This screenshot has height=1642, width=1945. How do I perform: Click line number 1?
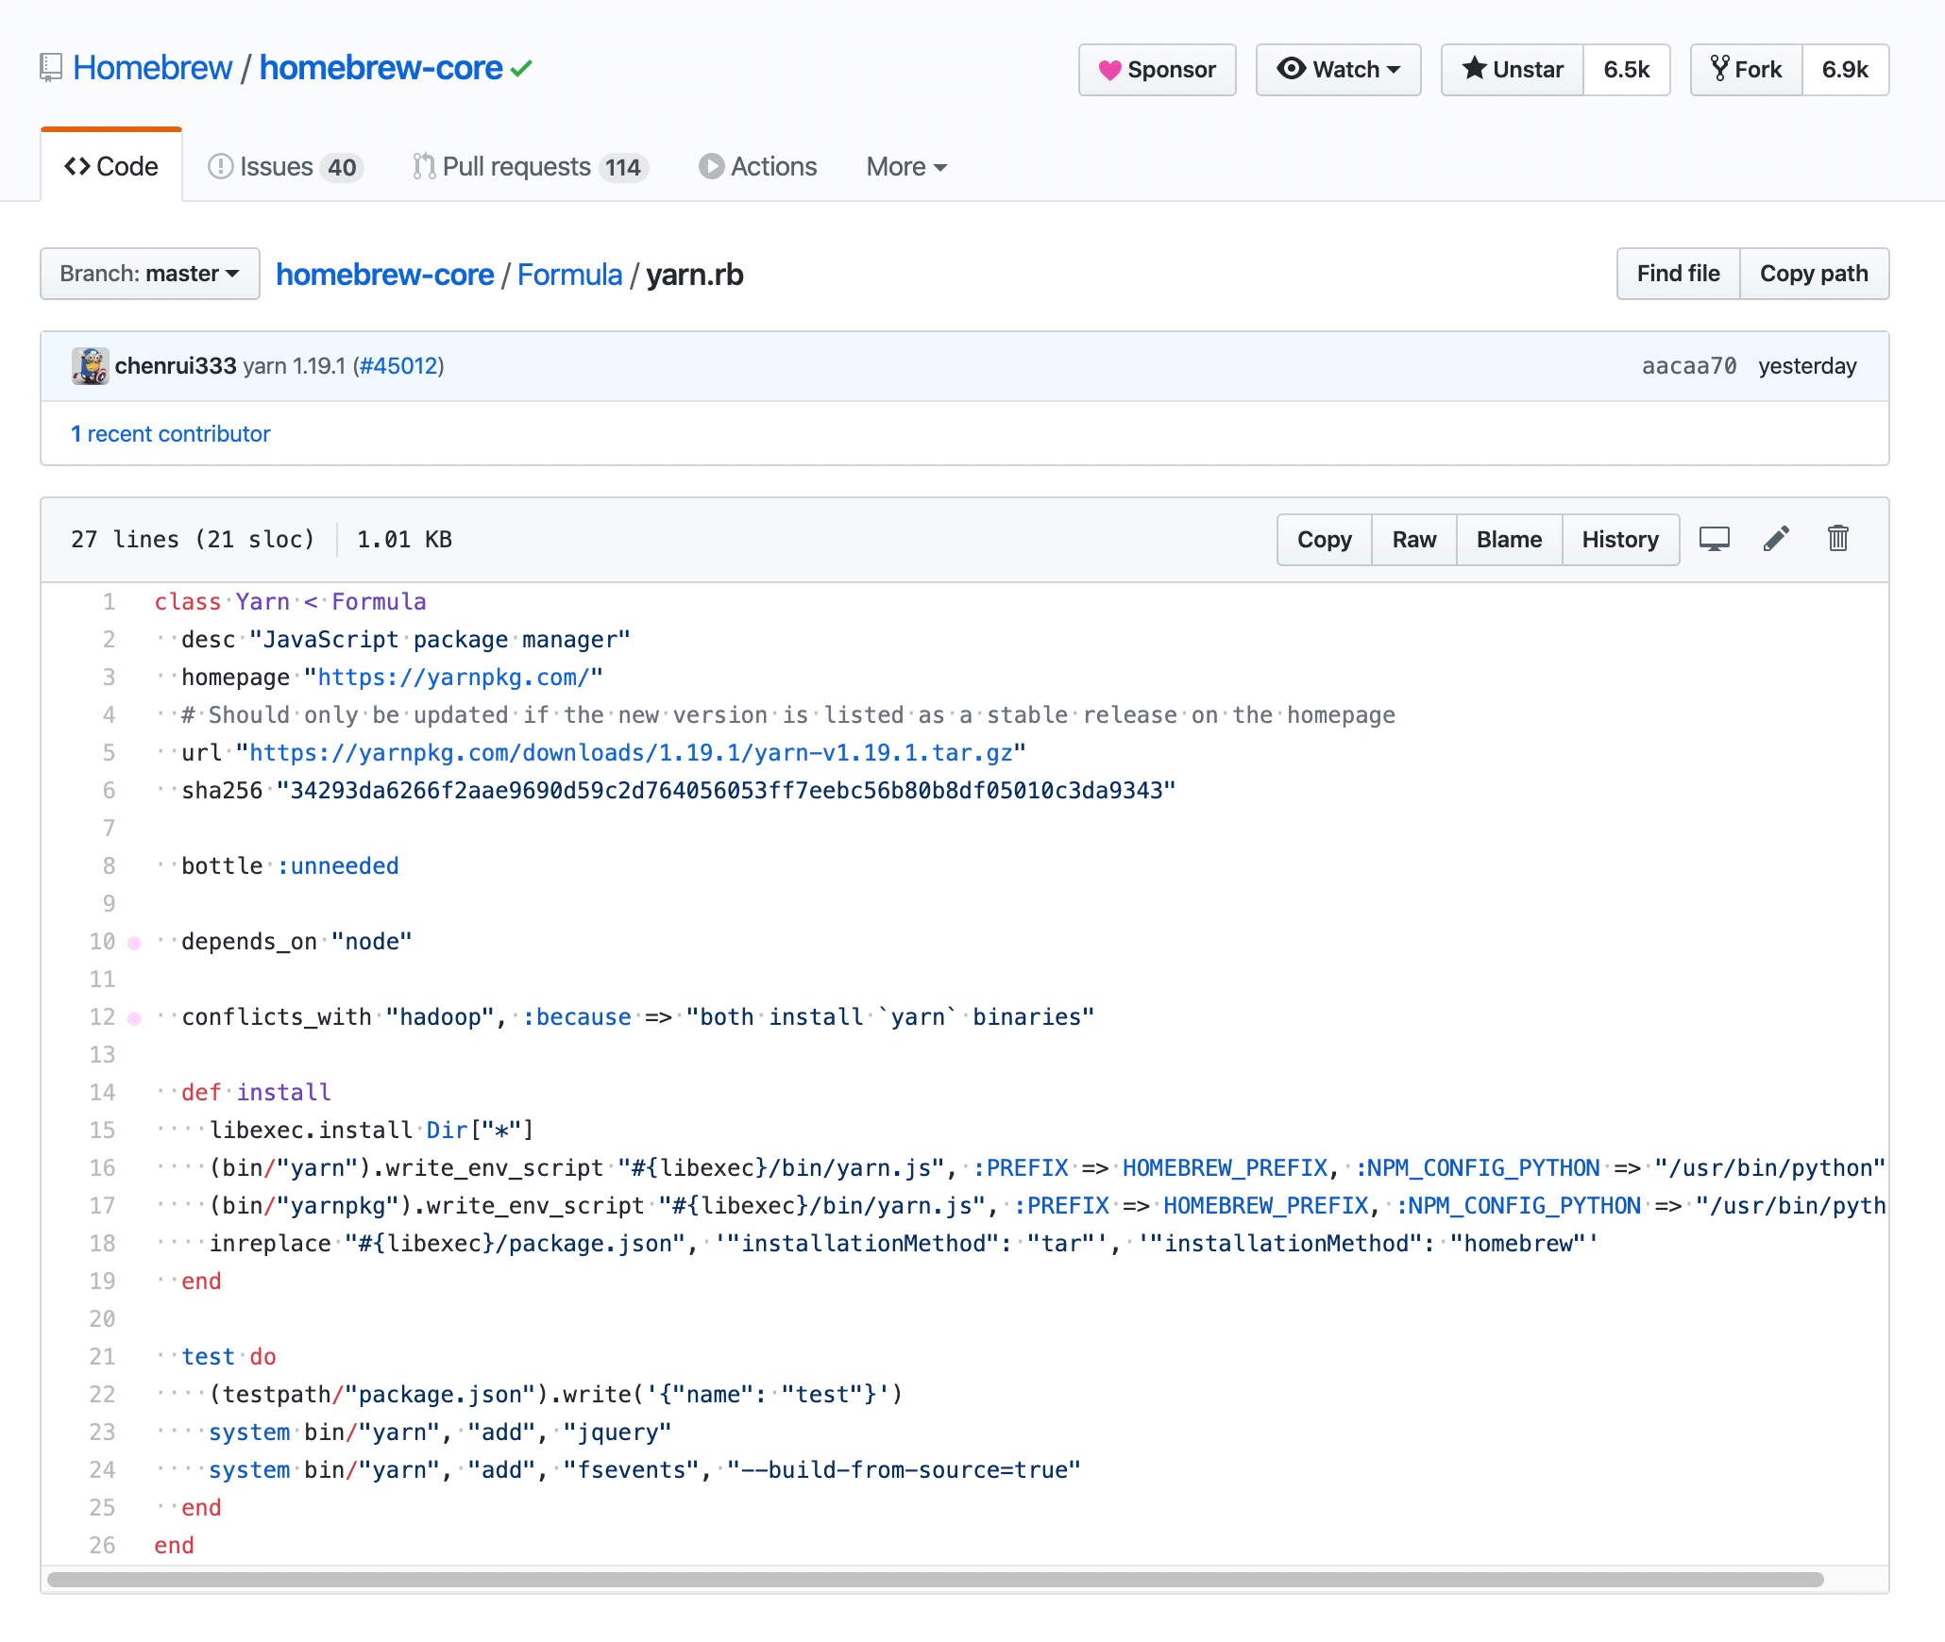[109, 602]
